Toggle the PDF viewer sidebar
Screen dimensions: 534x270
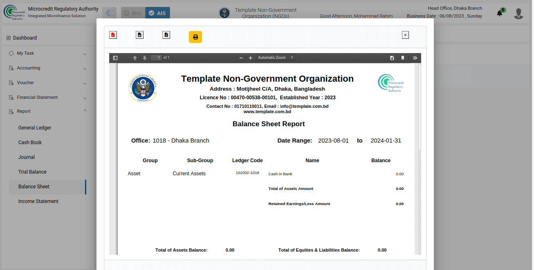click(115, 58)
